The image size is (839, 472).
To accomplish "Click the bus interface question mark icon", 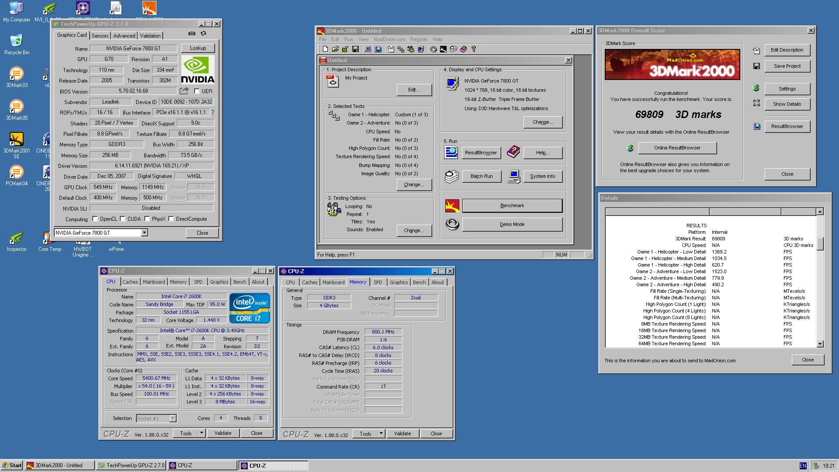I will tap(213, 112).
